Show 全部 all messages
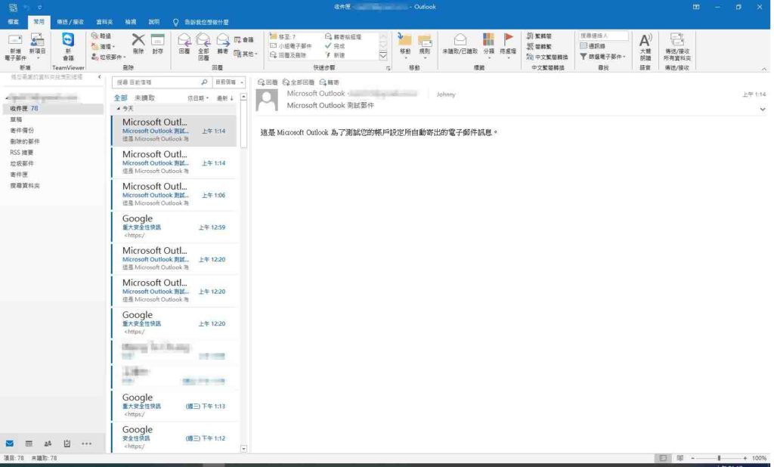Image resolution: width=774 pixels, height=467 pixels. click(x=120, y=97)
